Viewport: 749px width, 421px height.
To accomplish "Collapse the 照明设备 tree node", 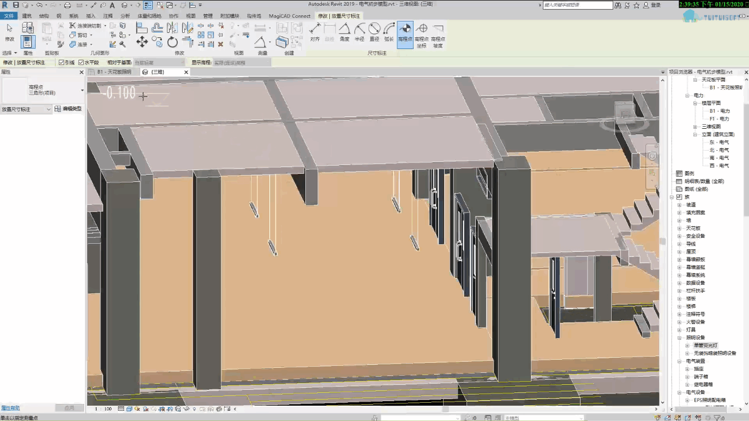I will [x=680, y=338].
